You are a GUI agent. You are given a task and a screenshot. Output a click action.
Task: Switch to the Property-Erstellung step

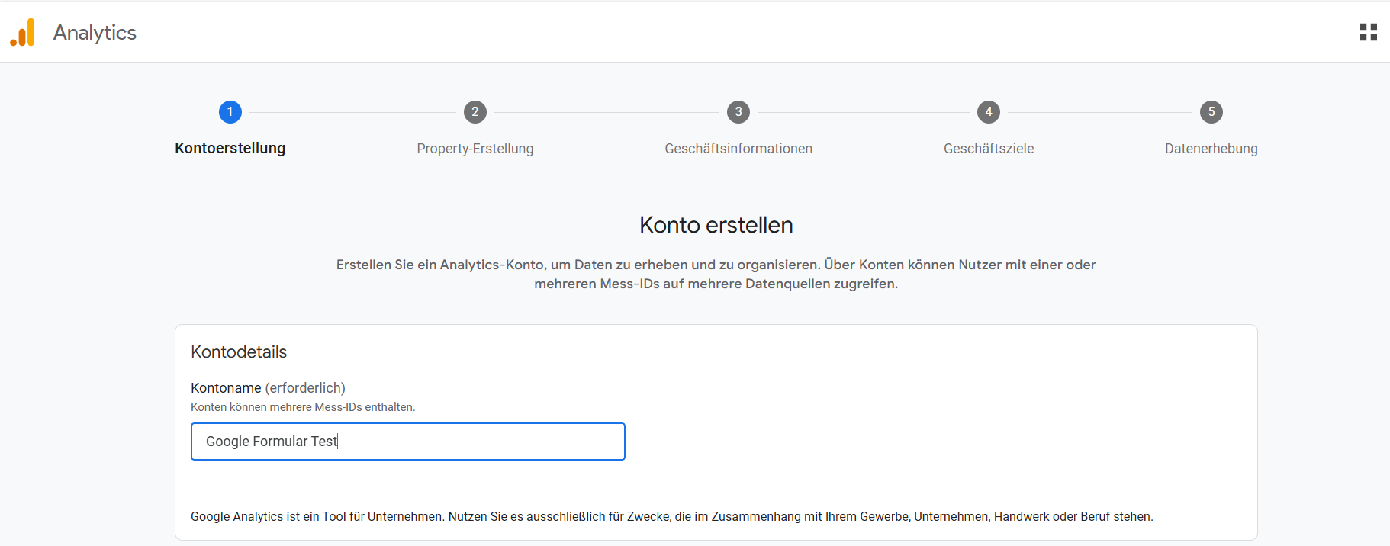475,149
